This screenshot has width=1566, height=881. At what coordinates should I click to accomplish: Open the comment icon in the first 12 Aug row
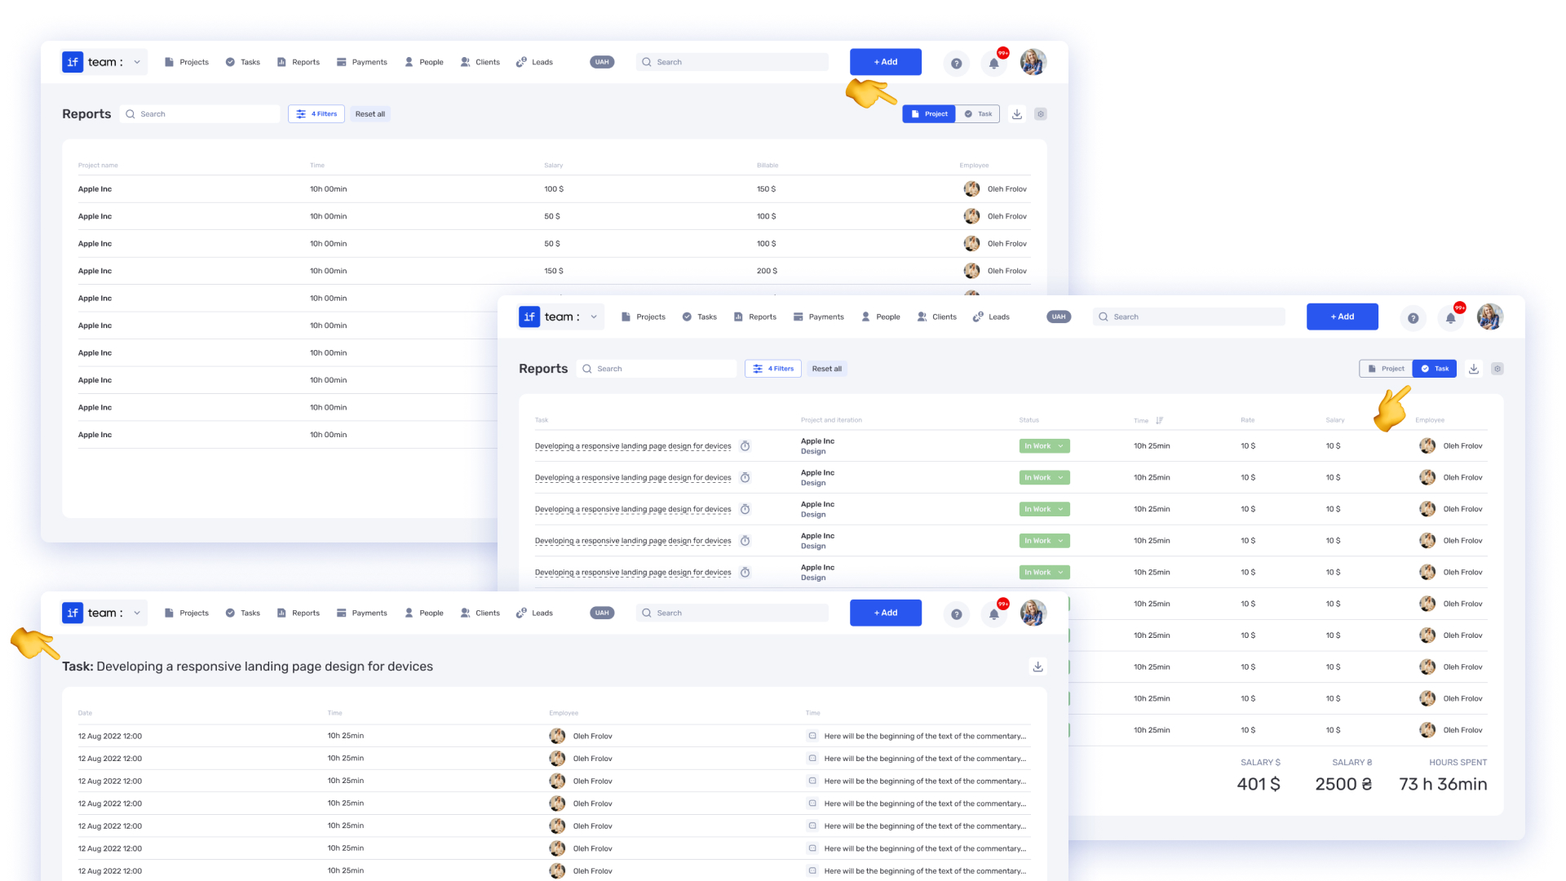812,736
